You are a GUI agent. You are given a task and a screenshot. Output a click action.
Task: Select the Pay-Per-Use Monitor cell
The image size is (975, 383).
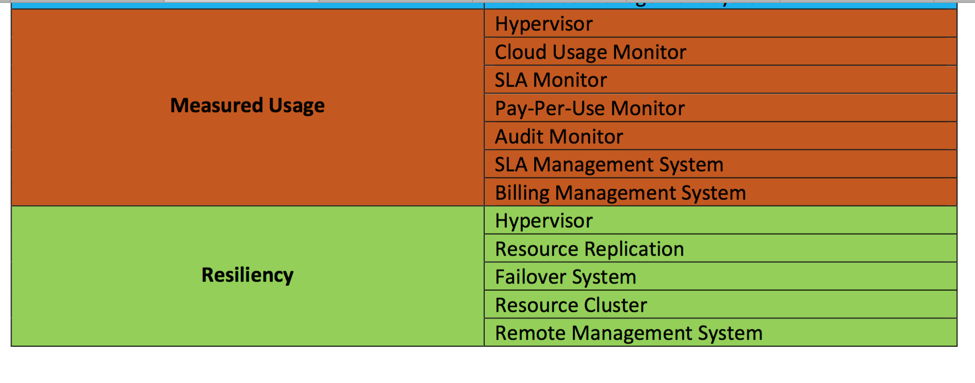pyautogui.click(x=720, y=108)
